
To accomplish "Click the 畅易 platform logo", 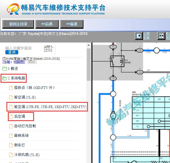I will coord(13,9).
